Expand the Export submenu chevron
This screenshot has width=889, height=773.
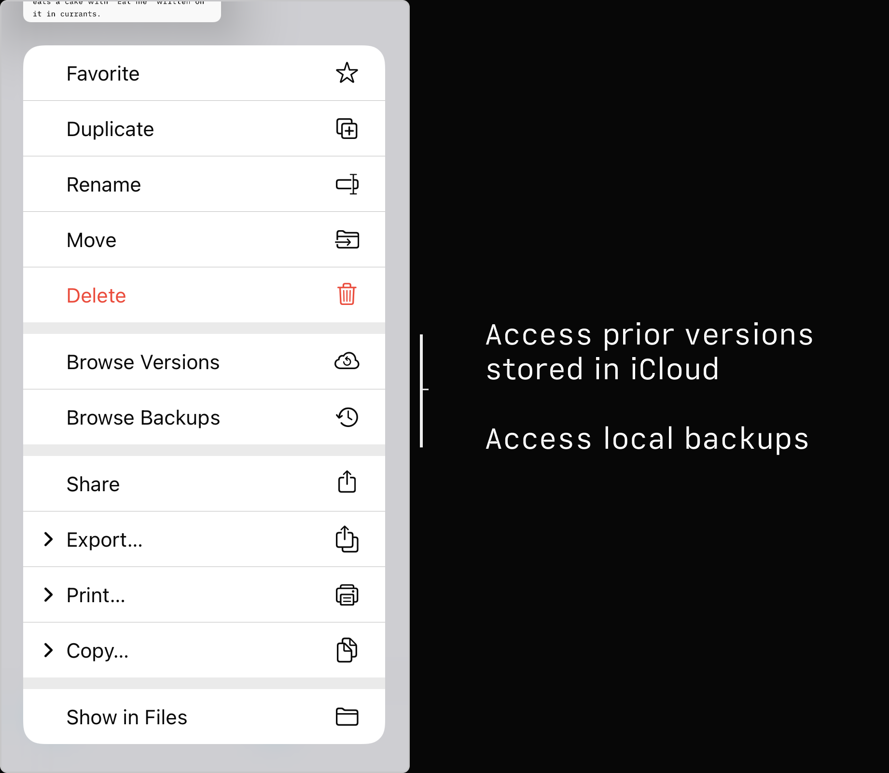point(48,539)
